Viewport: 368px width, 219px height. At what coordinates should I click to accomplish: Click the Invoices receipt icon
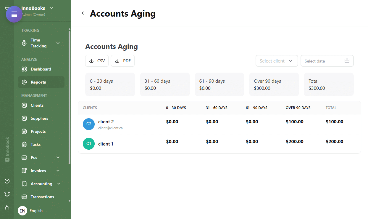[x=24, y=171]
